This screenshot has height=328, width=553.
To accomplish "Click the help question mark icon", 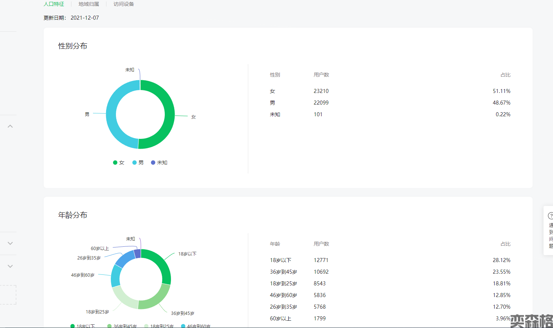I will 550,216.
